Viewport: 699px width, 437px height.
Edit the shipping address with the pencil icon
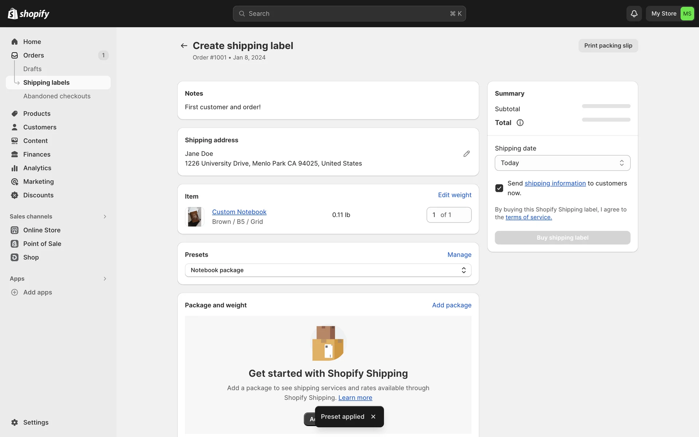point(466,154)
